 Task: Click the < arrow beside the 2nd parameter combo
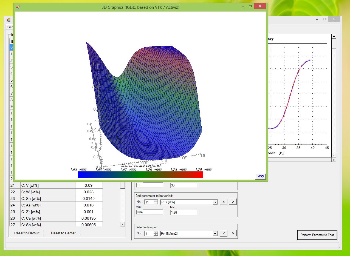click(223, 202)
